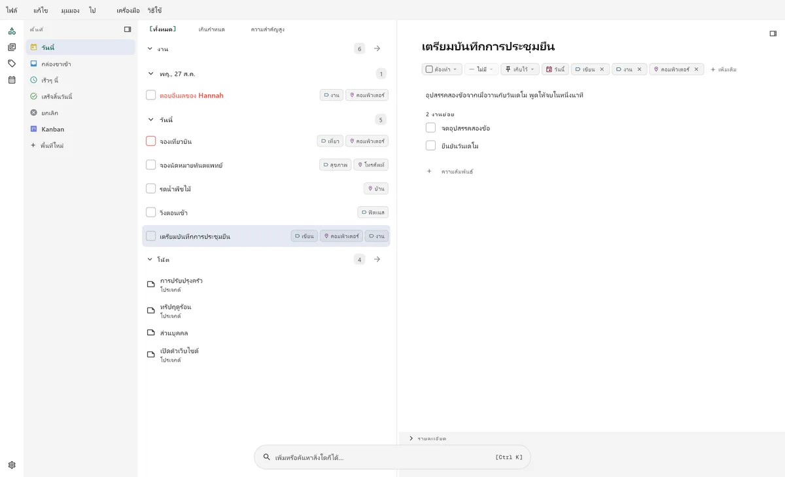Open เสร็จสิ้นวันนี้ view in sidebar
Viewport: 785px width, 477px height.
point(80,96)
